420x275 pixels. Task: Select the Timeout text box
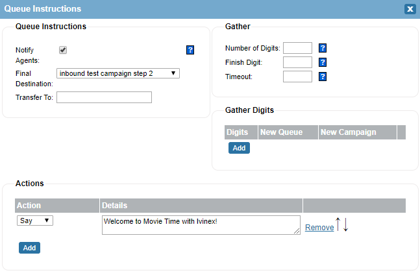click(297, 77)
